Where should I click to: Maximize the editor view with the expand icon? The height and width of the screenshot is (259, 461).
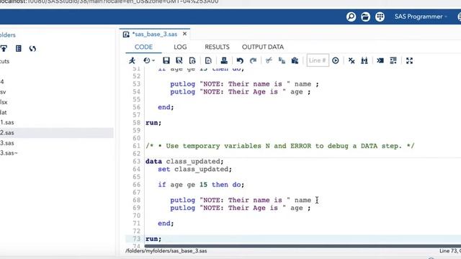click(x=410, y=60)
